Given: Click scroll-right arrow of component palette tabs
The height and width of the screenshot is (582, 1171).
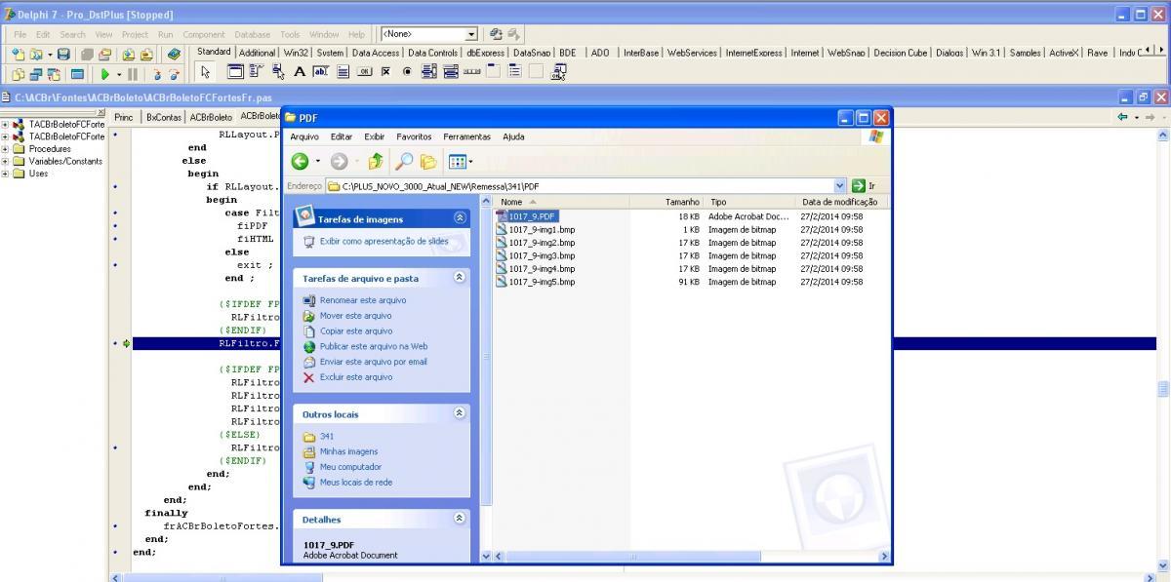Looking at the screenshot, I should tap(1160, 51).
